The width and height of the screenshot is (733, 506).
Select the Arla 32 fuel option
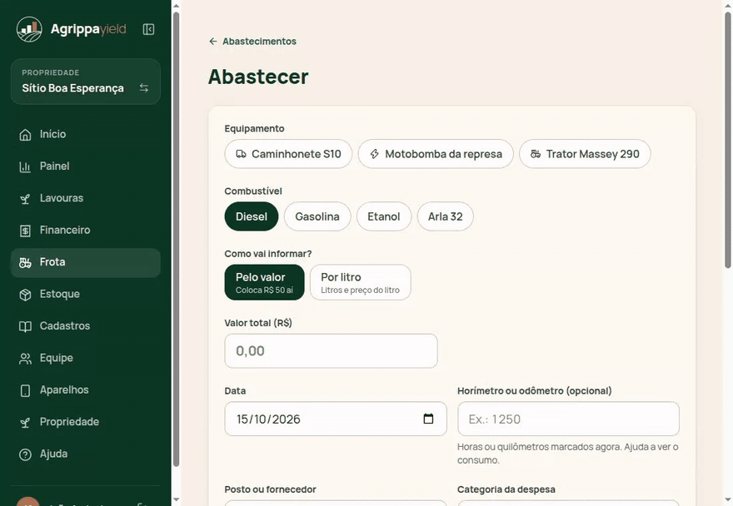(445, 216)
